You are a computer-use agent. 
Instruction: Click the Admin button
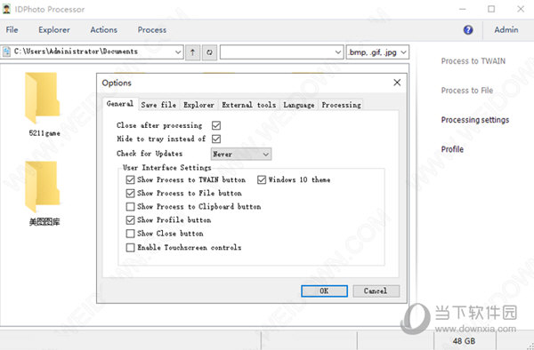point(506,30)
